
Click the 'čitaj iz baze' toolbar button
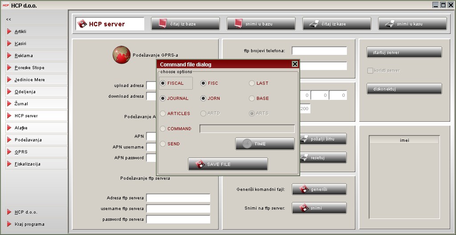pos(185,24)
